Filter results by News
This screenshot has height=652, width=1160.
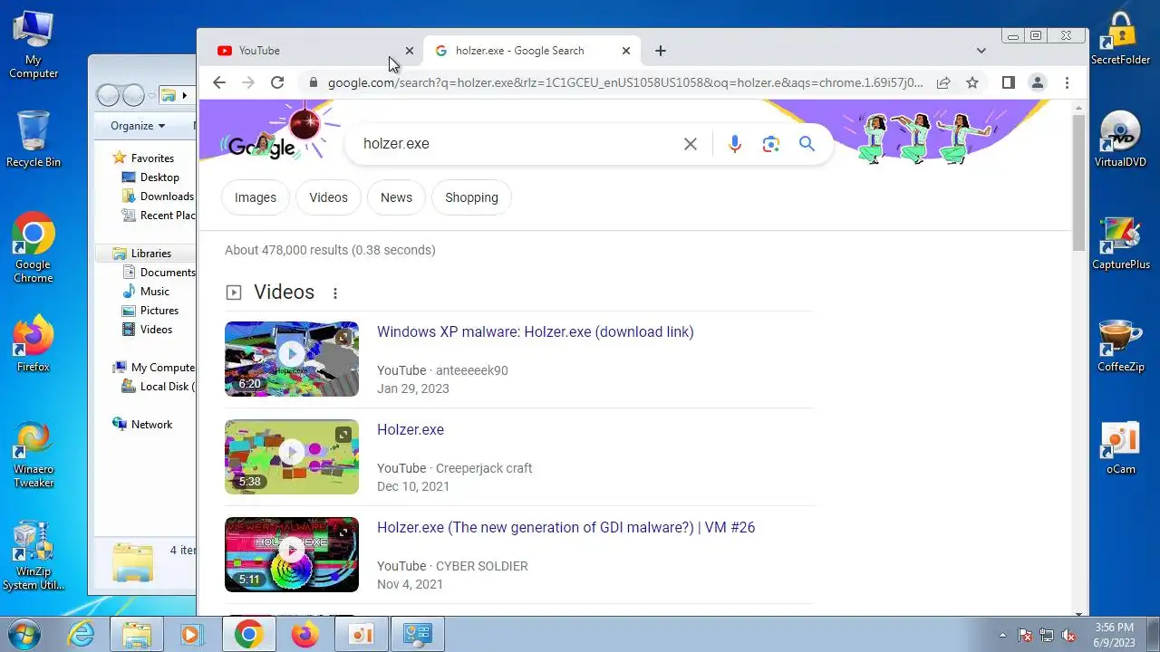pos(396,197)
